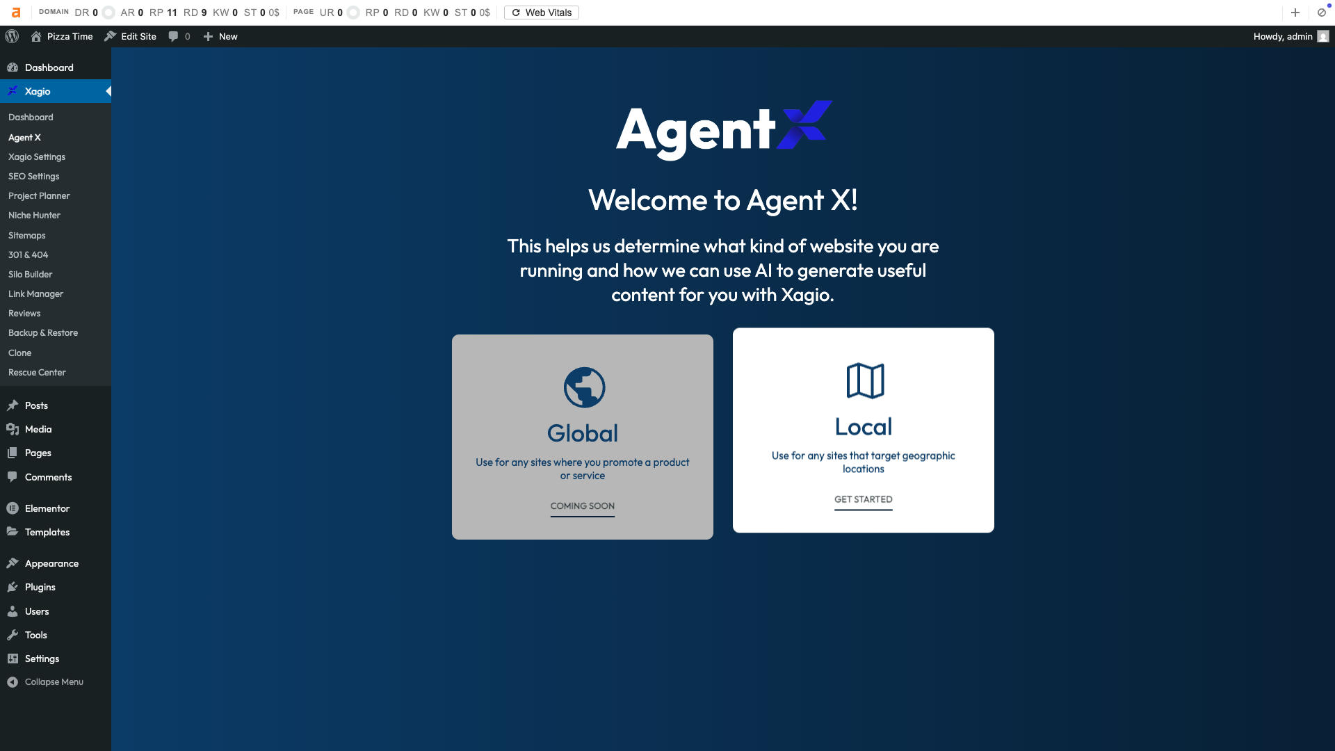
Task: Click the Elementor icon in sidebar
Action: [13, 508]
